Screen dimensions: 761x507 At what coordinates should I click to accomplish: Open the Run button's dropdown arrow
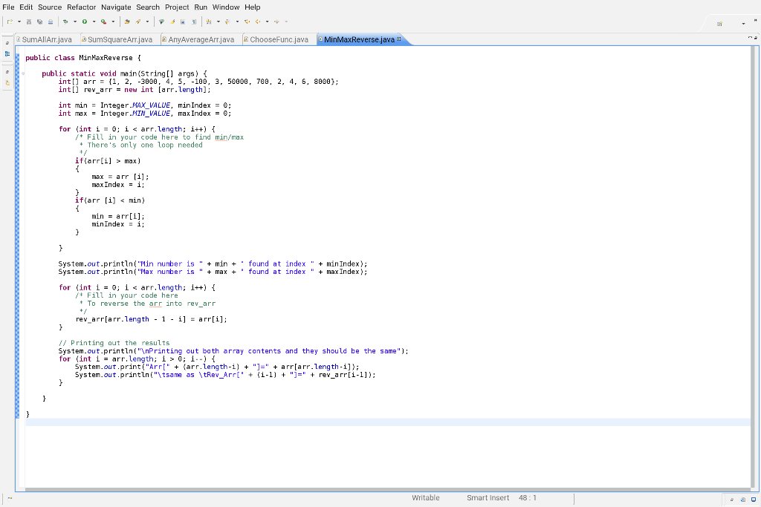pyautogui.click(x=94, y=22)
